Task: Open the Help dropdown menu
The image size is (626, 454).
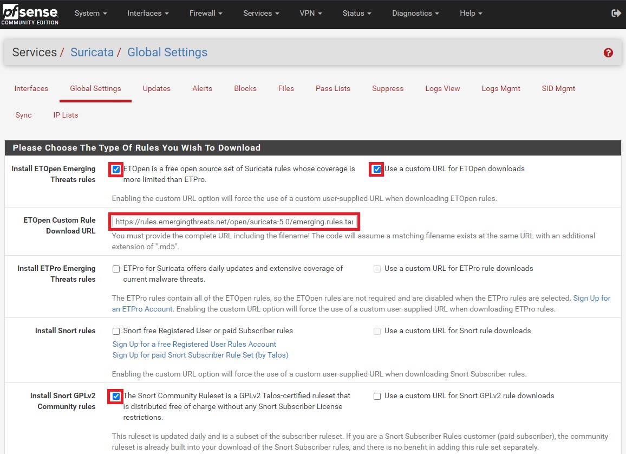Action: pos(471,13)
